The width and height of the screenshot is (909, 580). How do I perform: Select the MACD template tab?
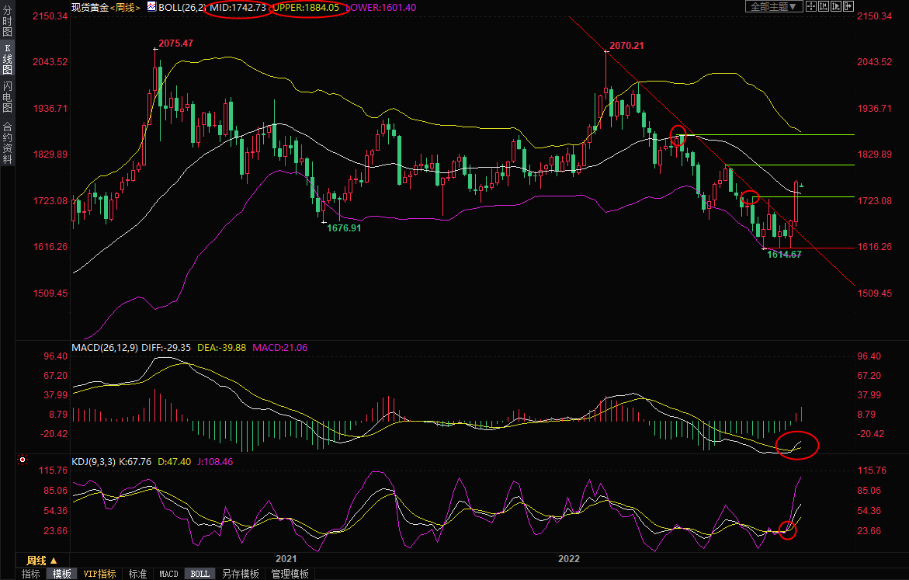click(x=168, y=574)
